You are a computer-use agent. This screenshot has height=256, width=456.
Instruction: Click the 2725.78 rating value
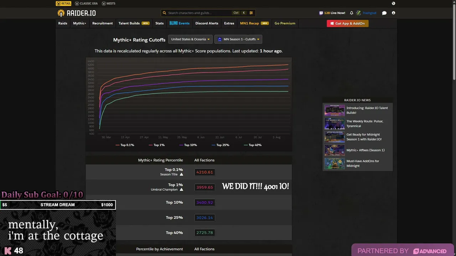[204, 233]
